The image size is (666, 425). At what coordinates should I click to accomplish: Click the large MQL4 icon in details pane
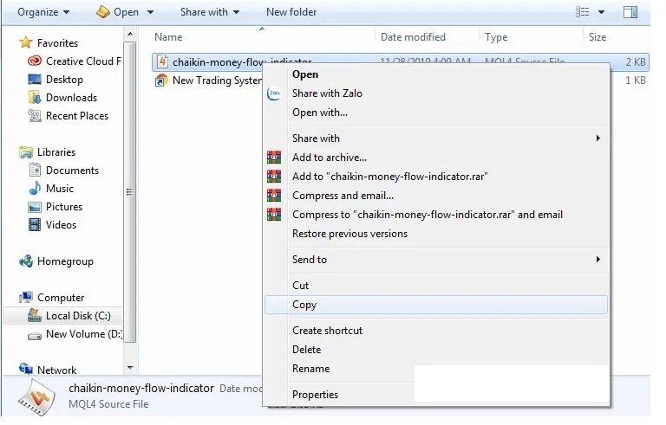coord(36,398)
